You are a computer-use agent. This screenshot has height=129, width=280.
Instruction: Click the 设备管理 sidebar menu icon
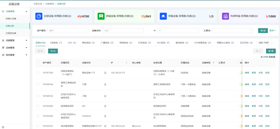[3, 11]
